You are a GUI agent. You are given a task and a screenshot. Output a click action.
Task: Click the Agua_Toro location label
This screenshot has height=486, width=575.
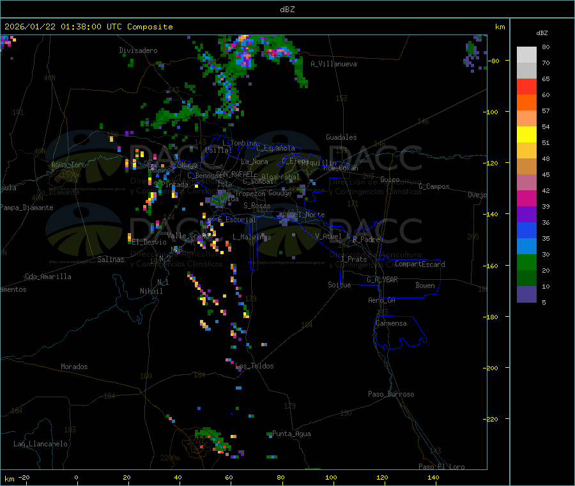tap(68, 165)
